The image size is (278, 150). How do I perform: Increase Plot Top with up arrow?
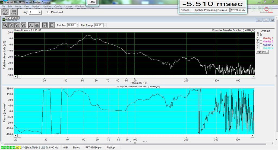tap(78, 24)
